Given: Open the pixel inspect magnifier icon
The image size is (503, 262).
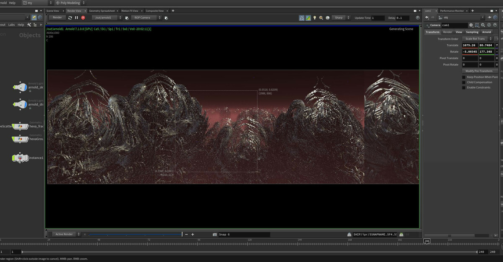Looking at the screenshot, I should coord(321,18).
